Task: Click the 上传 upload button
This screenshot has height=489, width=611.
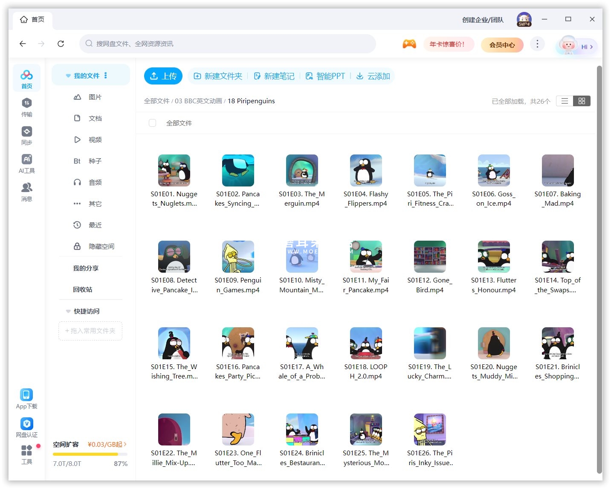Action: (x=163, y=76)
